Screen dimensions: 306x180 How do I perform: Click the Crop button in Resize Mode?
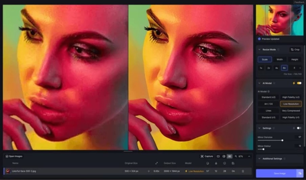pos(295,49)
